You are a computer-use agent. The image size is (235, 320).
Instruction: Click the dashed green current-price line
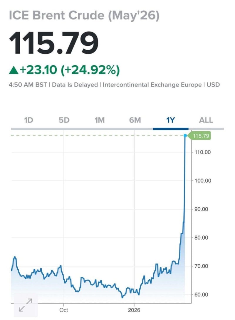[x=97, y=135]
